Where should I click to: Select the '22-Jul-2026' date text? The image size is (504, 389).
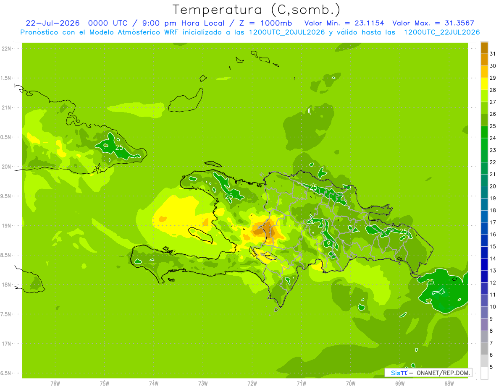coord(52,23)
